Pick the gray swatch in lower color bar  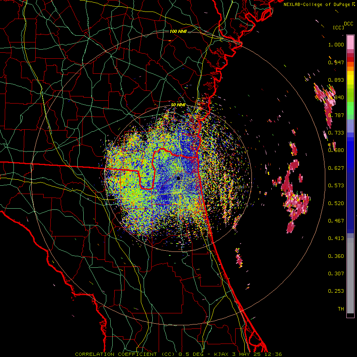click(x=350, y=276)
